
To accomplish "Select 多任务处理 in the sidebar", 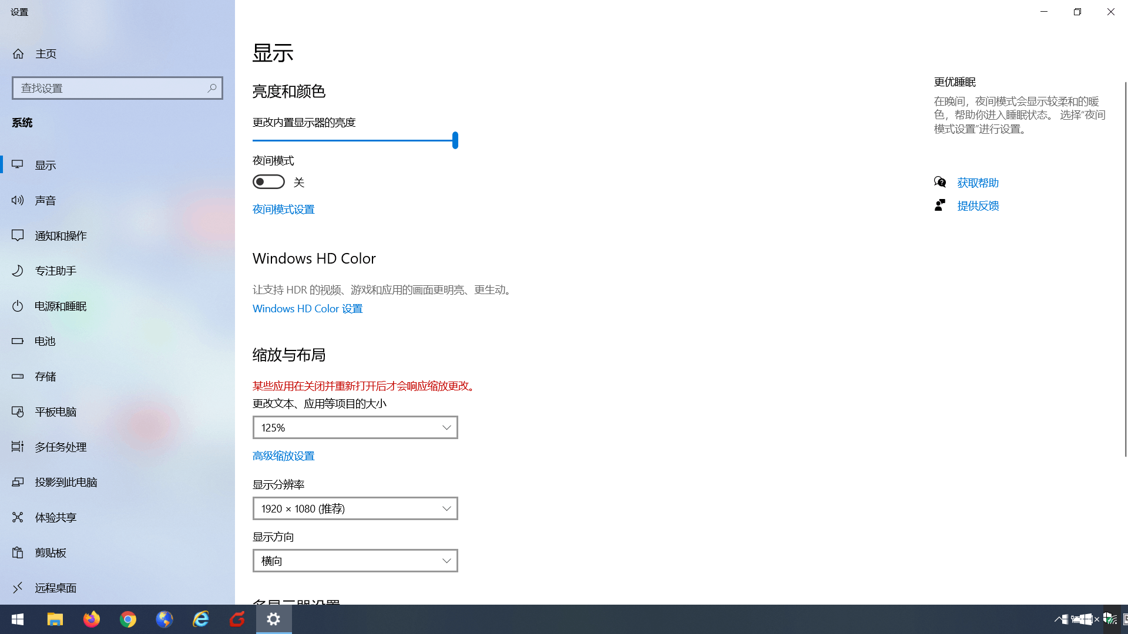I will pyautogui.click(x=61, y=447).
